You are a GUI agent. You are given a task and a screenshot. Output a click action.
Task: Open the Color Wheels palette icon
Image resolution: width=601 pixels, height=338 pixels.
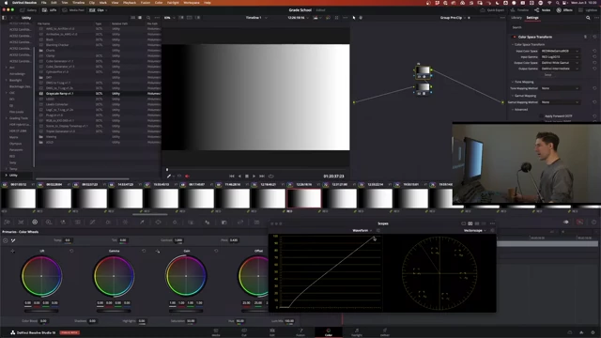[x=35, y=223]
